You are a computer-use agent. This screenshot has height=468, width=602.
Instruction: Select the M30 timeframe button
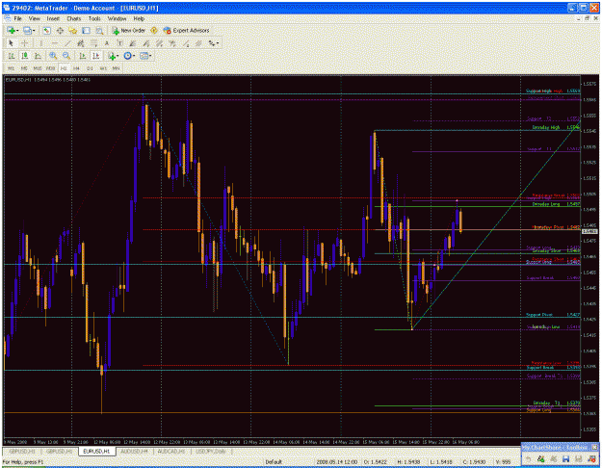[51, 68]
